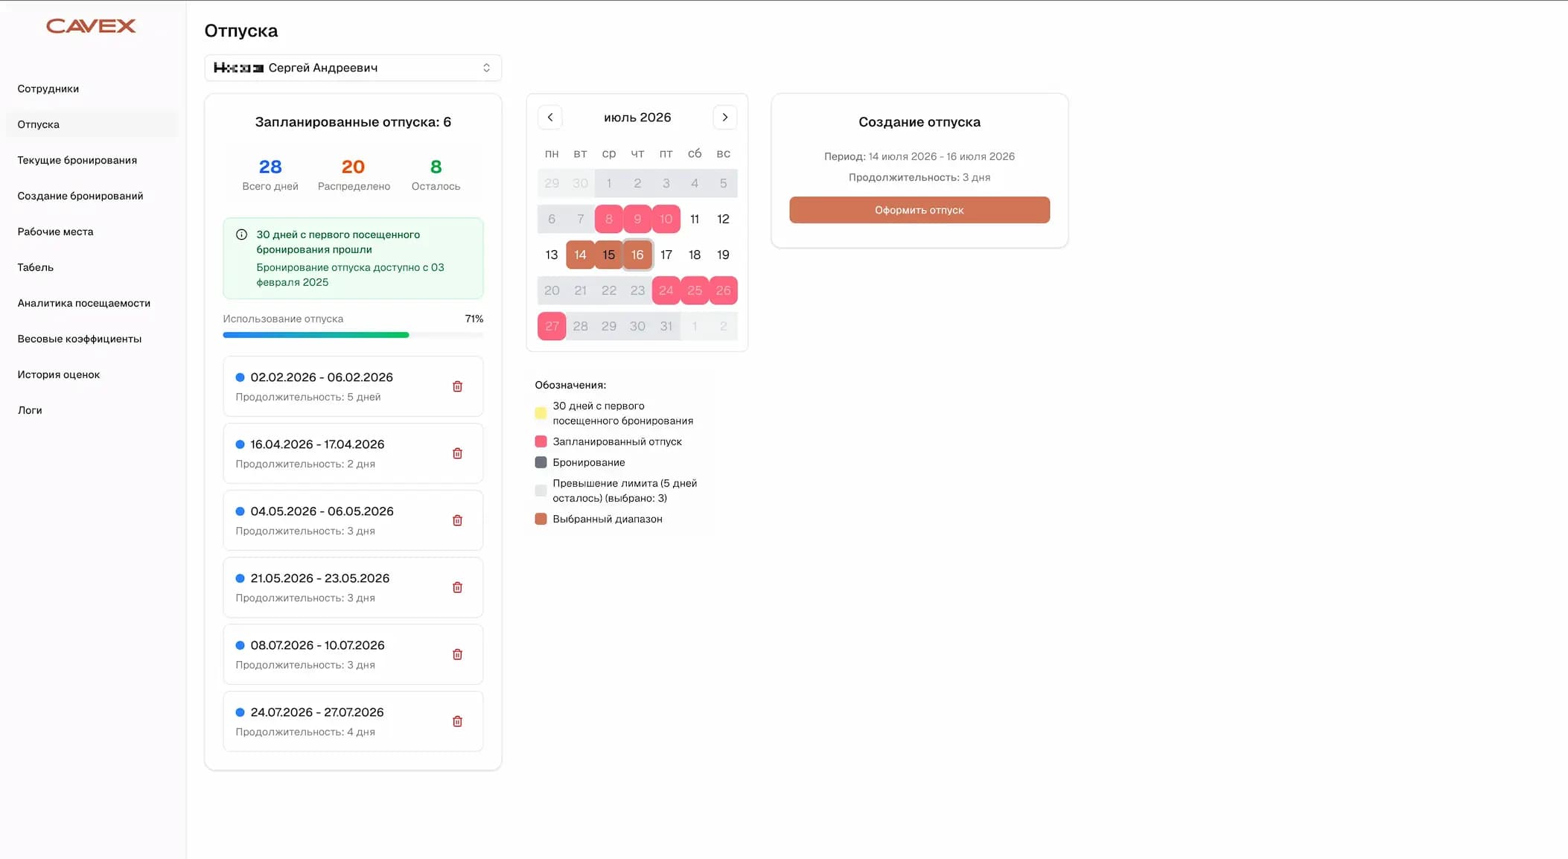The width and height of the screenshot is (1568, 859).
Task: Open the Аналитика посещаемости page
Action: click(x=83, y=303)
